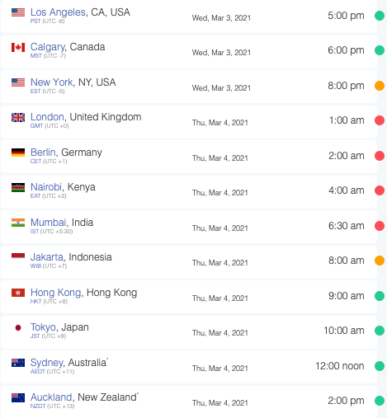Select the Japanese flag beside Tokyo
The width and height of the screenshot is (387, 418).
(18, 327)
